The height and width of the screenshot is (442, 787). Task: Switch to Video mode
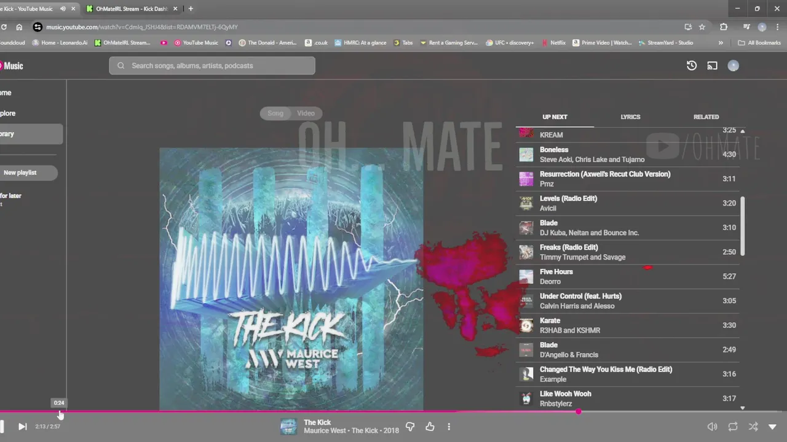(x=306, y=113)
